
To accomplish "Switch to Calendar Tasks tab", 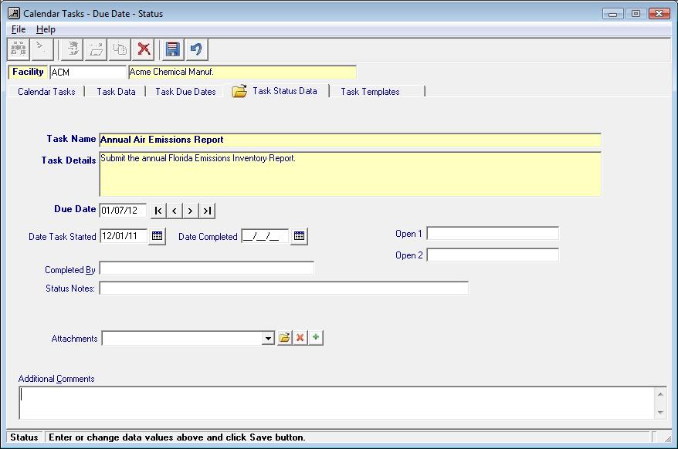I will point(46,92).
